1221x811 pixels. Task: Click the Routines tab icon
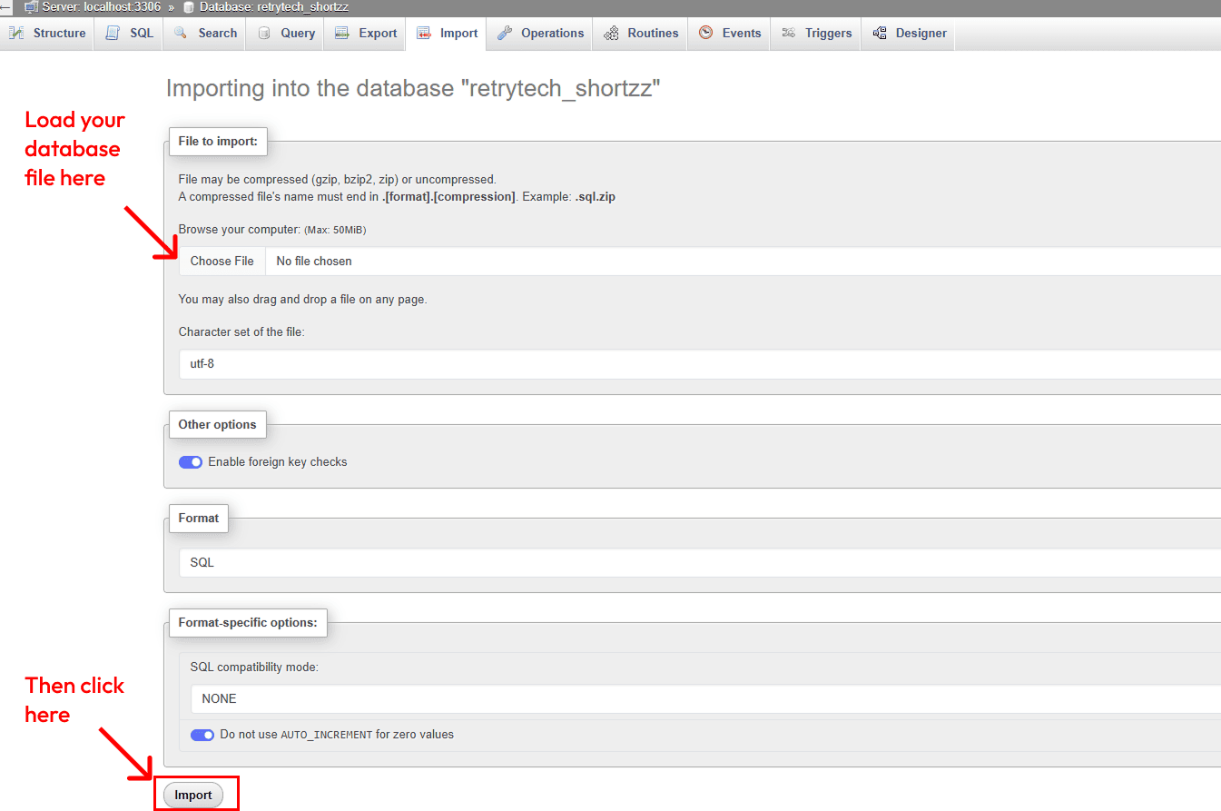tap(611, 34)
